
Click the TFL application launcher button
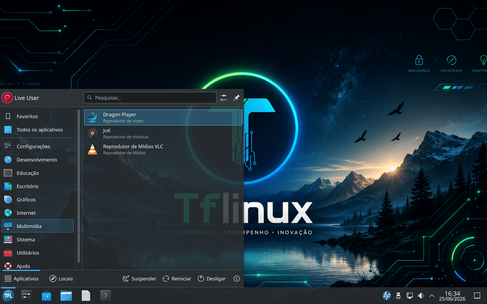click(x=8, y=295)
